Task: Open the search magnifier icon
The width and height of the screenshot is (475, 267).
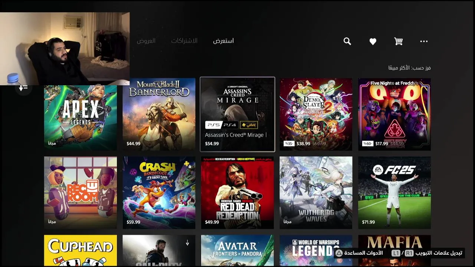Action: pos(347,41)
